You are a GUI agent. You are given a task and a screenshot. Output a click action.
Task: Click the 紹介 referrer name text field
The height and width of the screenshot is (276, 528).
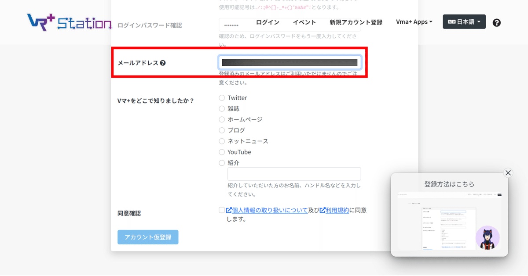point(294,174)
